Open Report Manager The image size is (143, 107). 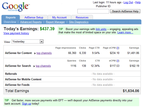click(55, 22)
